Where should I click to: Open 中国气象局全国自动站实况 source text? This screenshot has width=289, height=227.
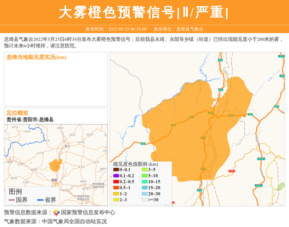[74, 221]
